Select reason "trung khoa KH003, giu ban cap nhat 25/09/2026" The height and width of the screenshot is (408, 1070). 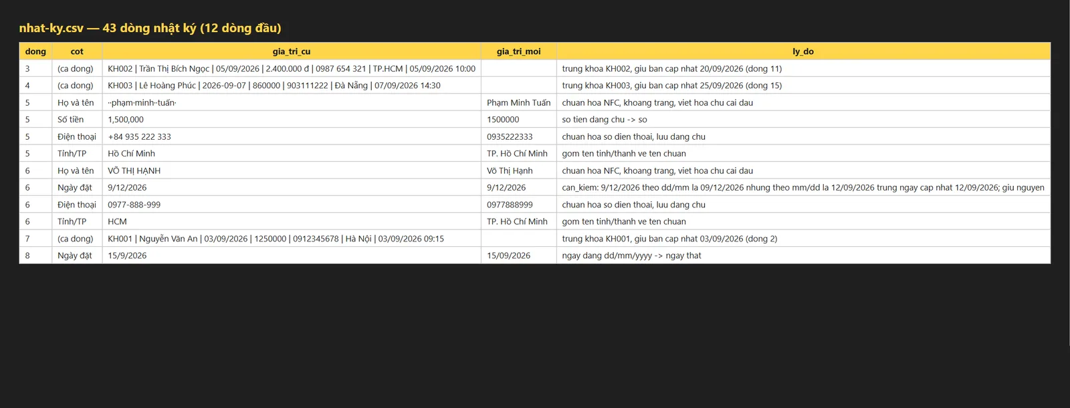click(x=672, y=86)
